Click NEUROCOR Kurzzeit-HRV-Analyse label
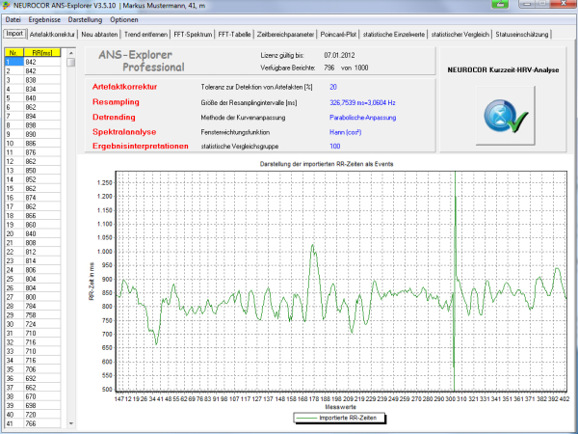 coord(503,69)
